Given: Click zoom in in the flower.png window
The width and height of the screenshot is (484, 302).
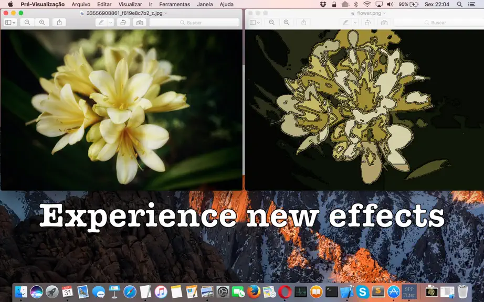Looking at the screenshot, I should click(287, 23).
